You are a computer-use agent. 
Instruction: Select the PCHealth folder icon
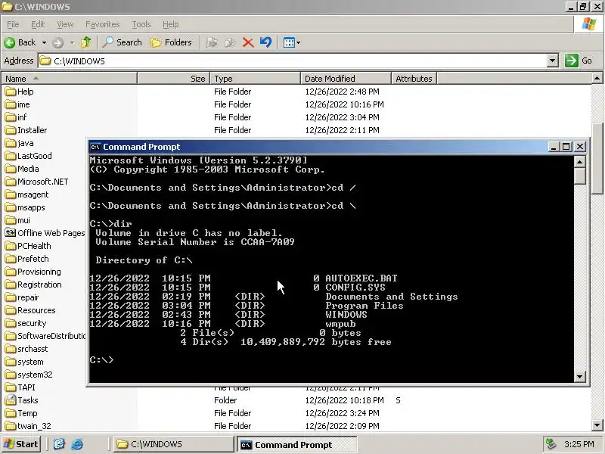tap(11, 246)
